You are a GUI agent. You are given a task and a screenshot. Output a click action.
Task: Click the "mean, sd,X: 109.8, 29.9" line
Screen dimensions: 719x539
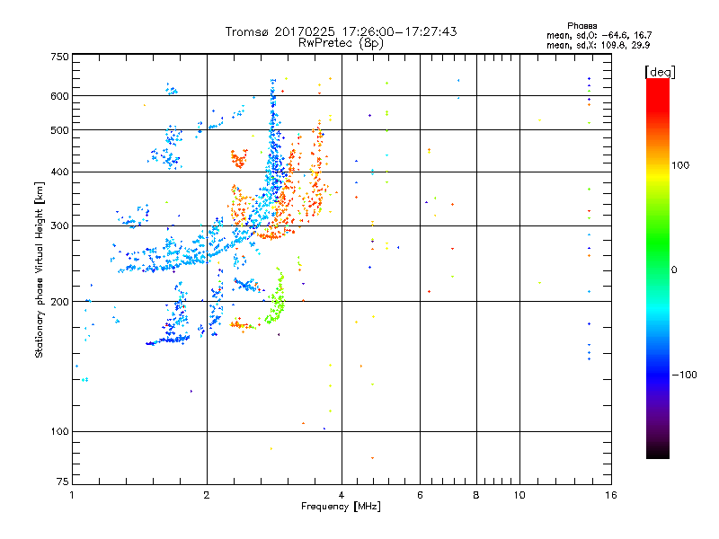click(x=598, y=46)
